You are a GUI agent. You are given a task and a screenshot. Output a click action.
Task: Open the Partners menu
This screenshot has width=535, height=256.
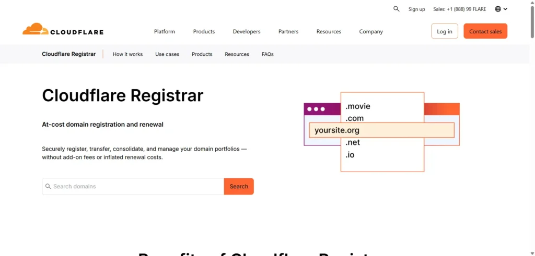(x=288, y=31)
